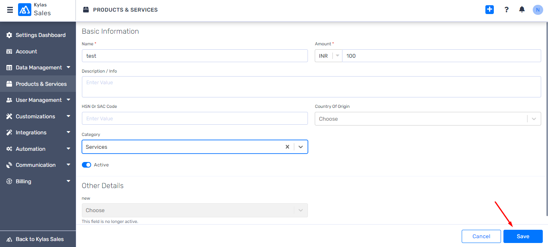Clear the Services category with X
This screenshot has width=548, height=247.
[287, 147]
